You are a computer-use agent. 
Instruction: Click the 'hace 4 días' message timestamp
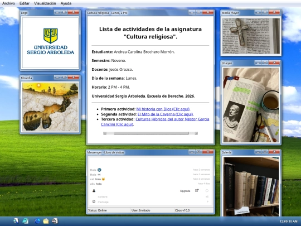click(204, 184)
